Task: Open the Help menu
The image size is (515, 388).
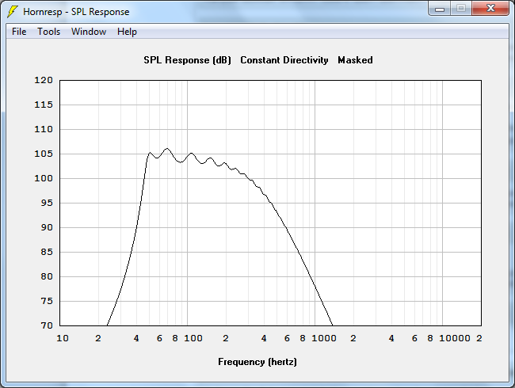Action: point(127,32)
